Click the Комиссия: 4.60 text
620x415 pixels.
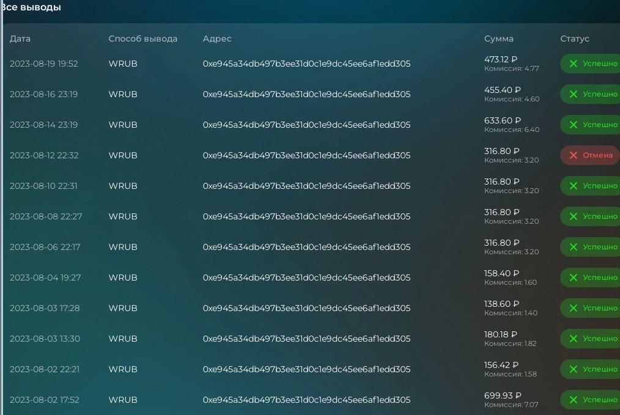coord(512,99)
